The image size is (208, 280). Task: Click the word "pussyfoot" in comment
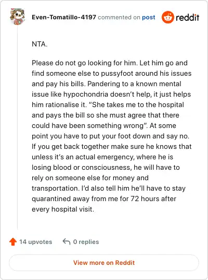[117, 74]
